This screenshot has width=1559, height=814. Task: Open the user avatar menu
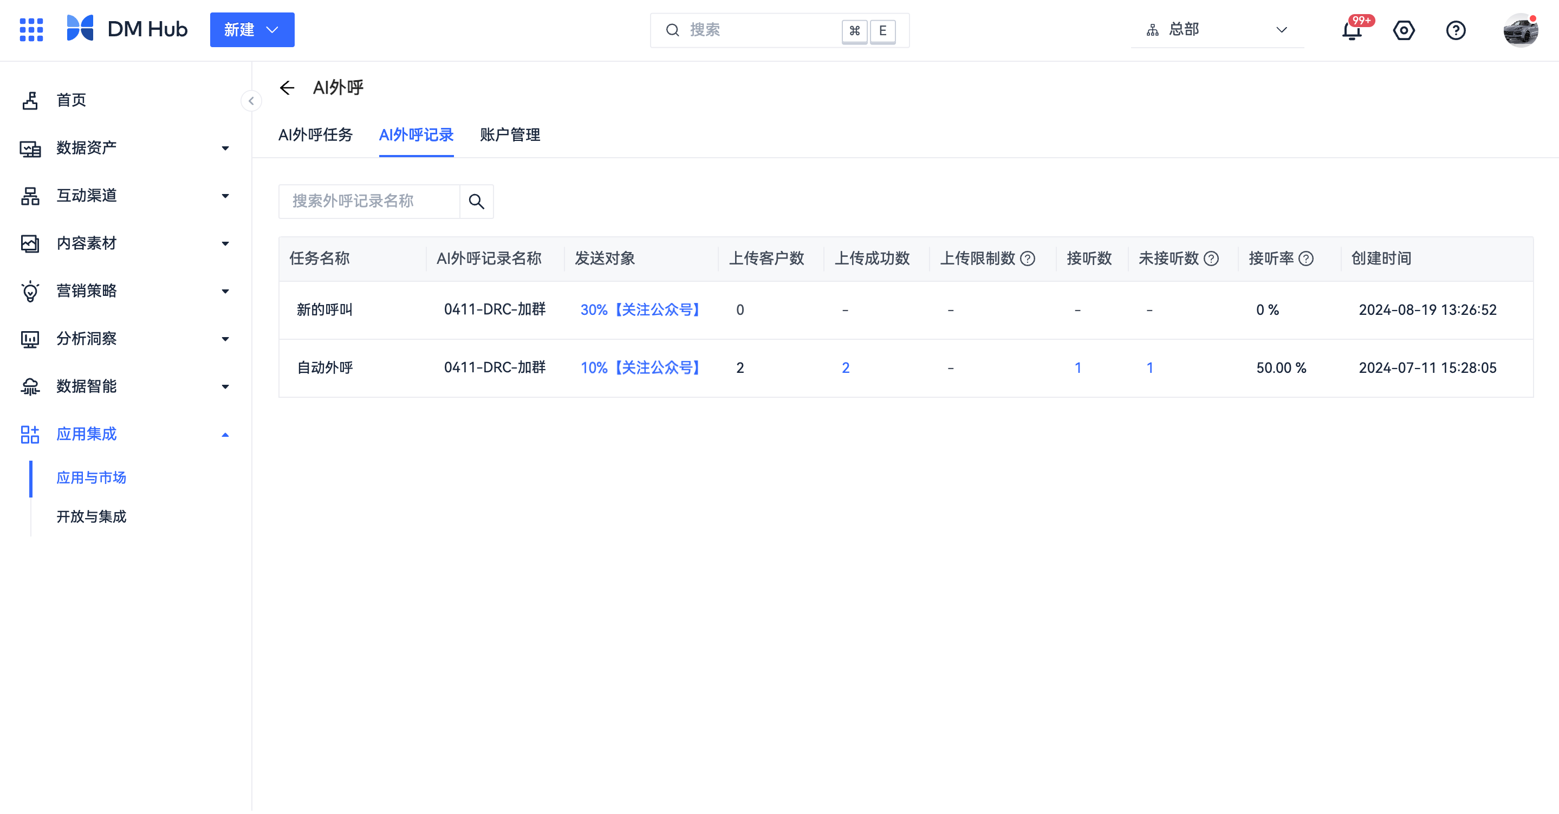click(x=1521, y=30)
